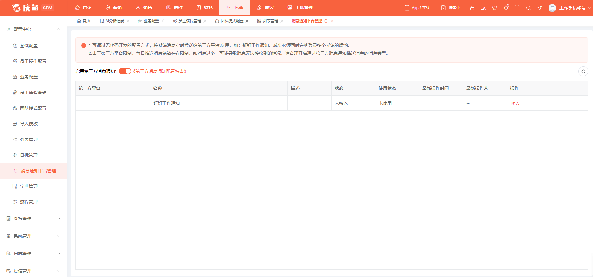Click the user avatar picture

[x=552, y=8]
